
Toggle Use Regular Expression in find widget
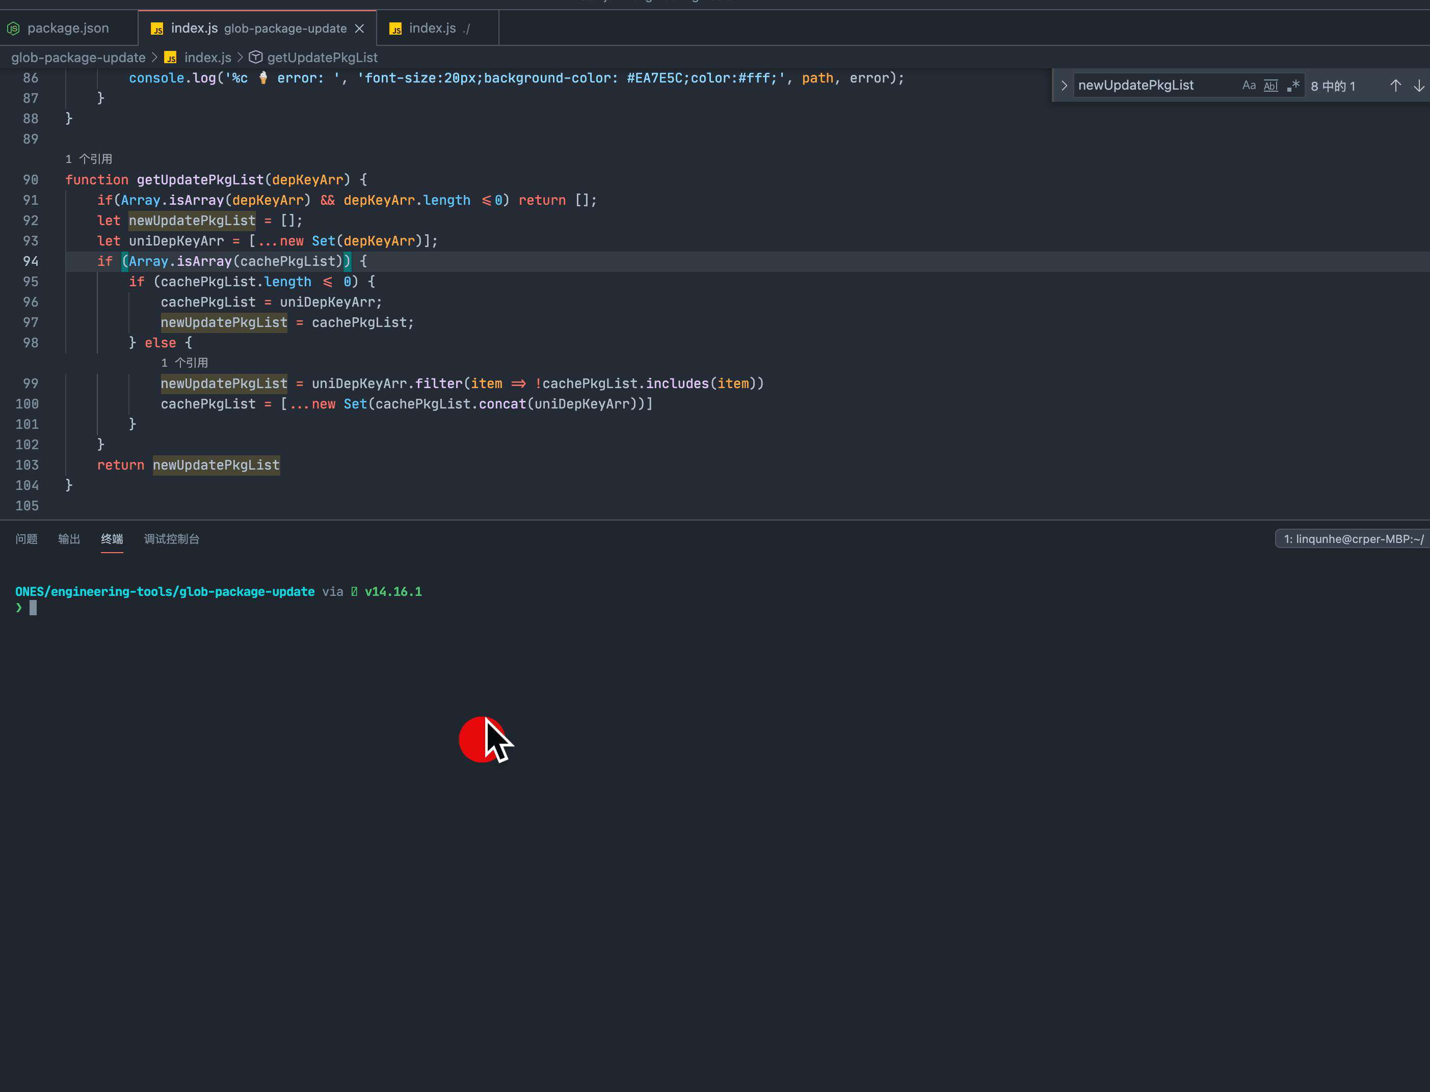click(x=1293, y=85)
